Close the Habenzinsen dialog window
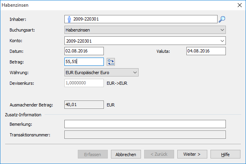Viewport: 246px width, 164px height. click(239, 5)
